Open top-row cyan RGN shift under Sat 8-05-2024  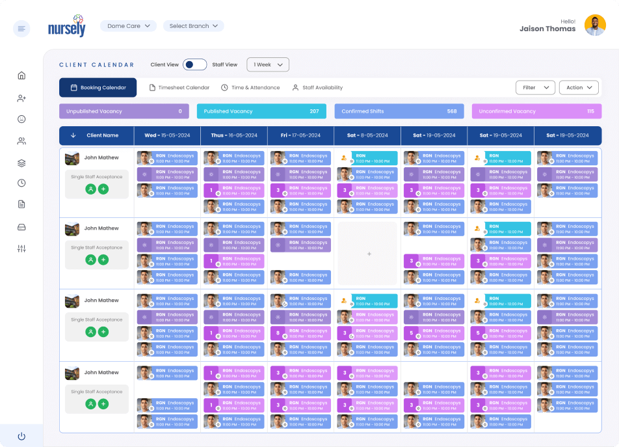(x=367, y=158)
